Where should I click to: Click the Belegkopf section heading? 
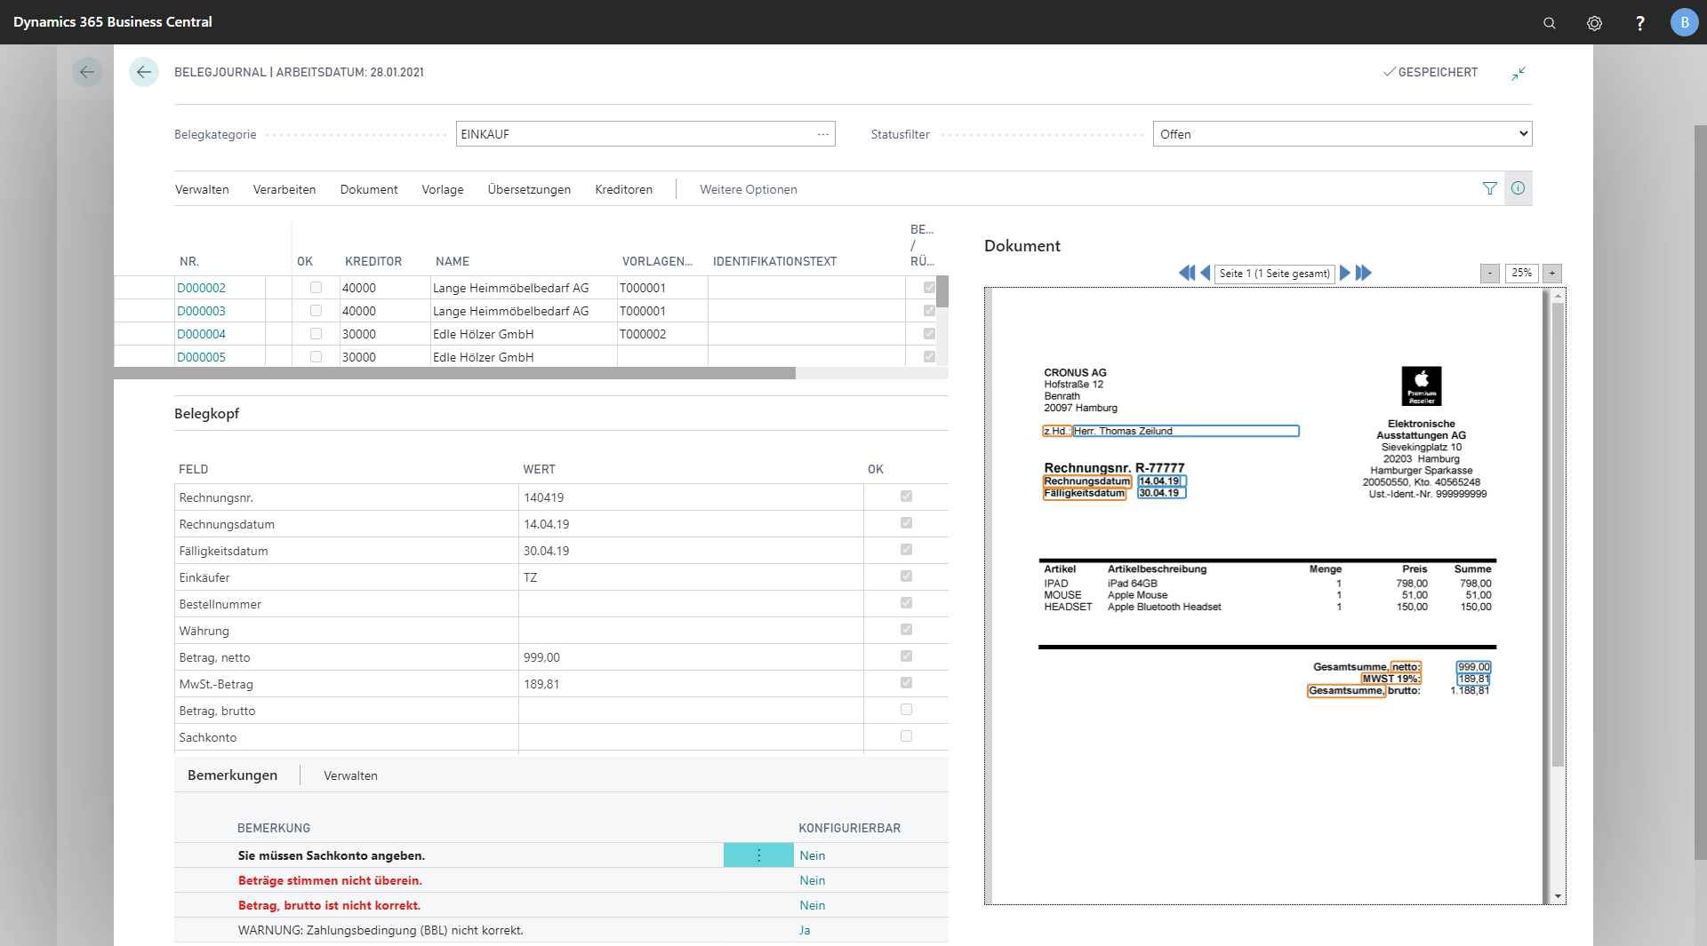pos(206,414)
